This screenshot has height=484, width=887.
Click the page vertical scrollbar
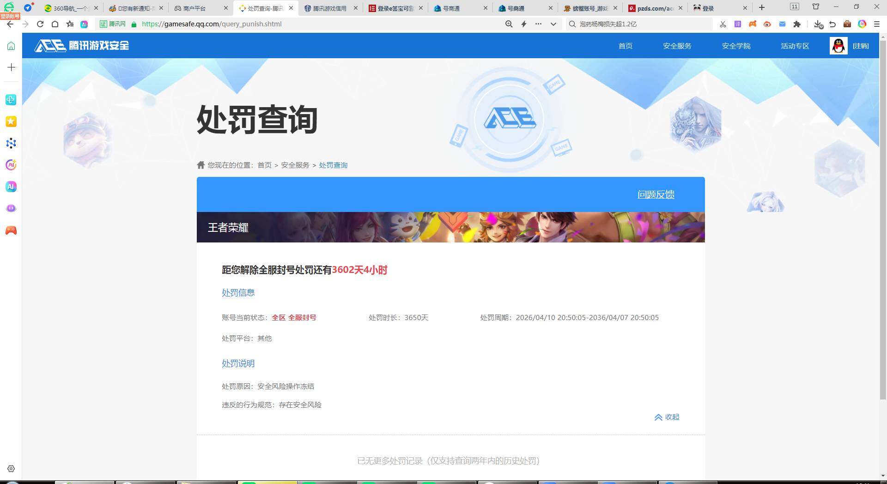click(x=883, y=220)
